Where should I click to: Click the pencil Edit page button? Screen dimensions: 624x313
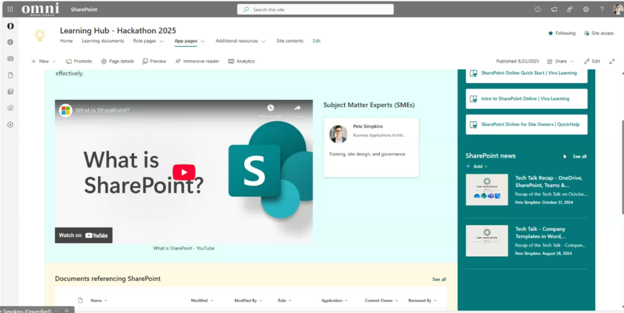pyautogui.click(x=592, y=62)
